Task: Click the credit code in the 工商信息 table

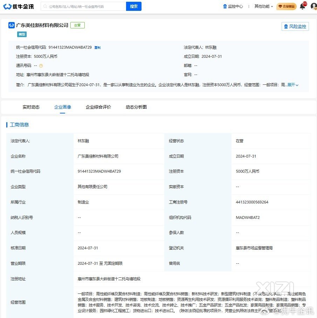Action: [x=99, y=171]
